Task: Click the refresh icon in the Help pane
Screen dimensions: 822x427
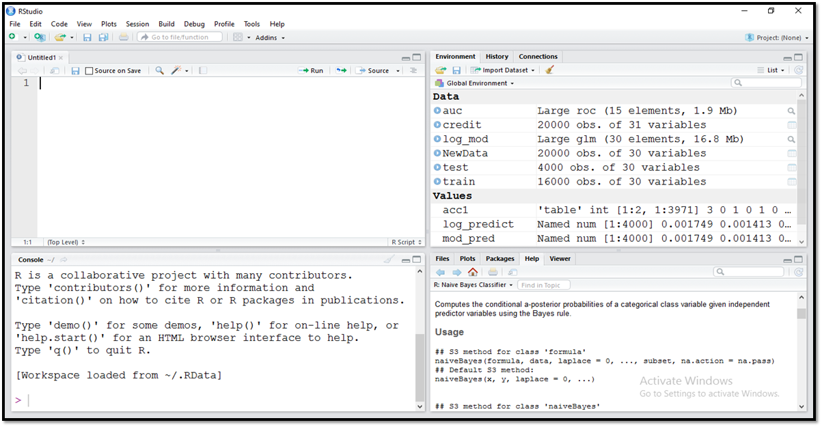Action: point(798,271)
